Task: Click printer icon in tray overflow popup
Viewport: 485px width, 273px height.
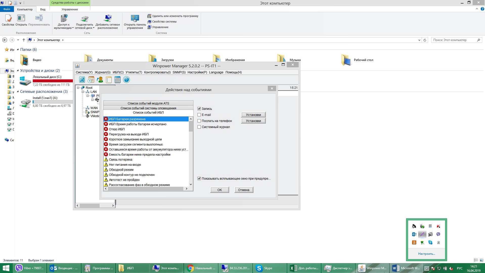Action: tap(430, 234)
